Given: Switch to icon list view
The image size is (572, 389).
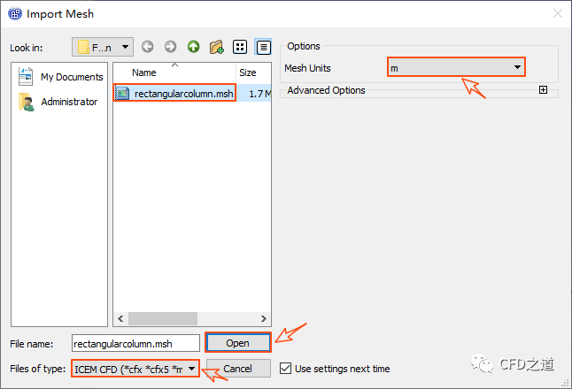Looking at the screenshot, I should [x=240, y=47].
